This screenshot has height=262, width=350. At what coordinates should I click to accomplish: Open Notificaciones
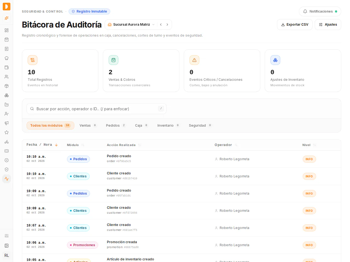[320, 11]
